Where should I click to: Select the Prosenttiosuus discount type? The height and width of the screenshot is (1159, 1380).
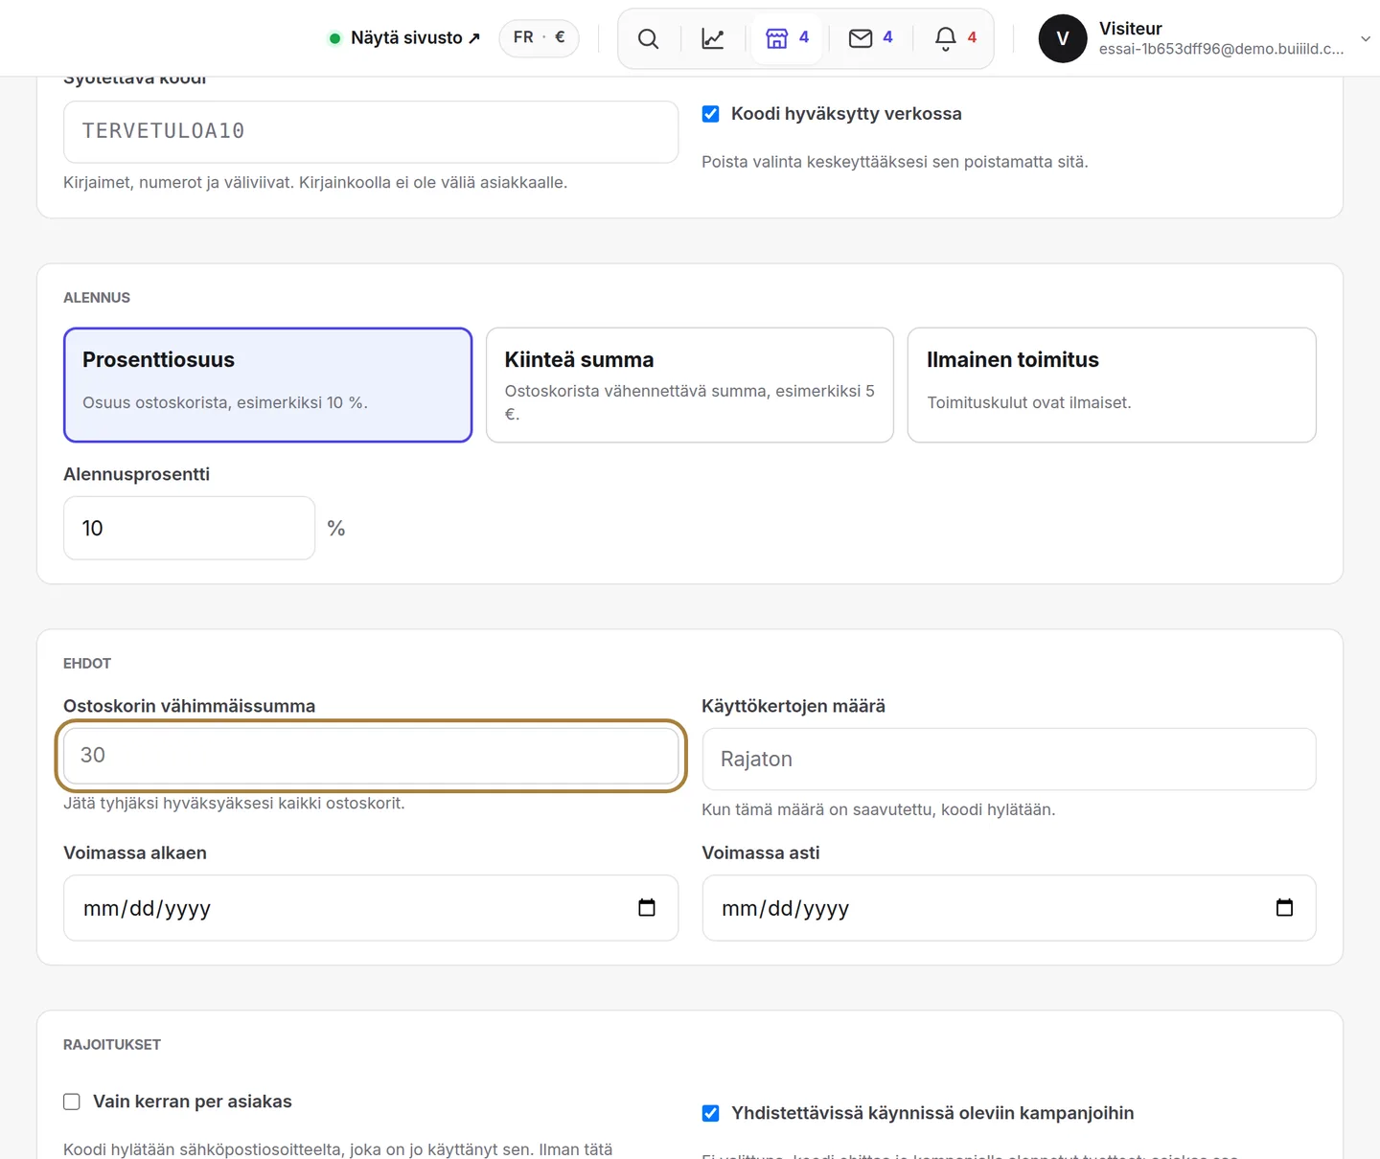click(x=268, y=385)
